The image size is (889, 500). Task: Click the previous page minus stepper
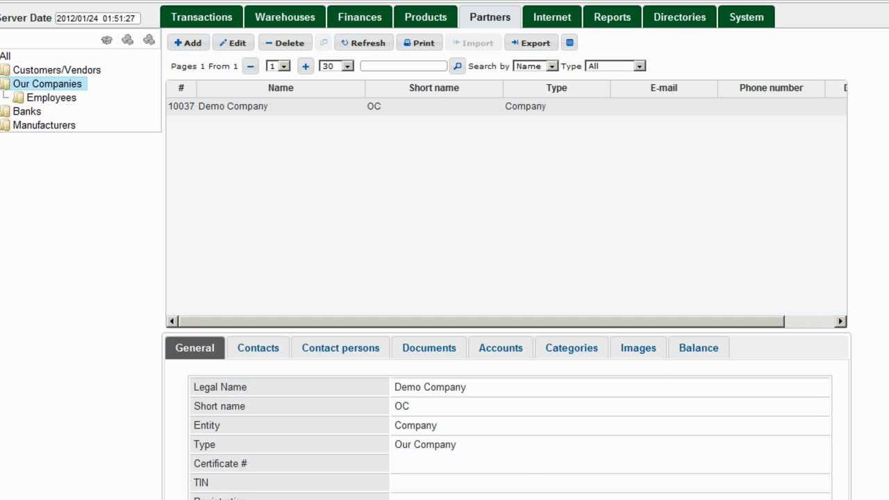point(250,66)
